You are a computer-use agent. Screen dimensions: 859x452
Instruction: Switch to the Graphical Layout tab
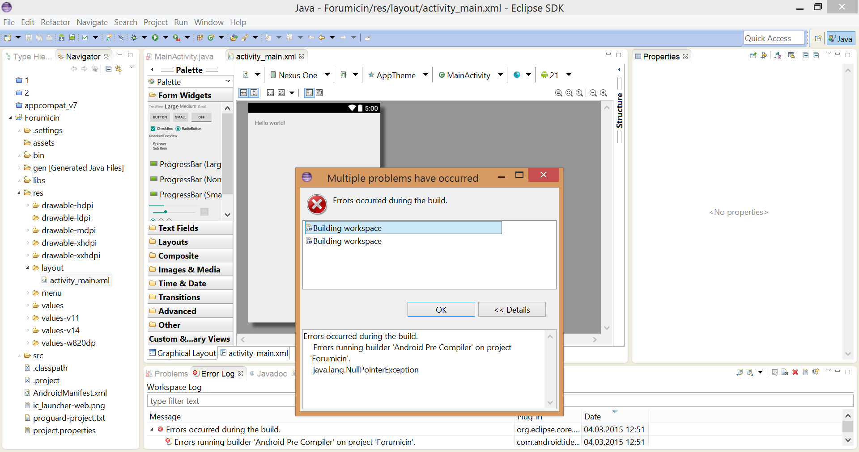(183, 353)
